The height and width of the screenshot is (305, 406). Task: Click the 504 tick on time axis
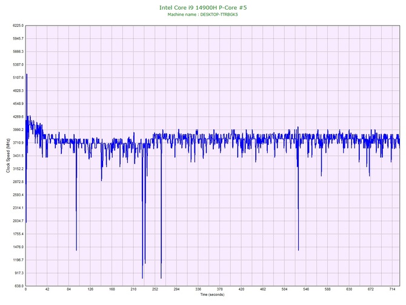(x=285, y=289)
